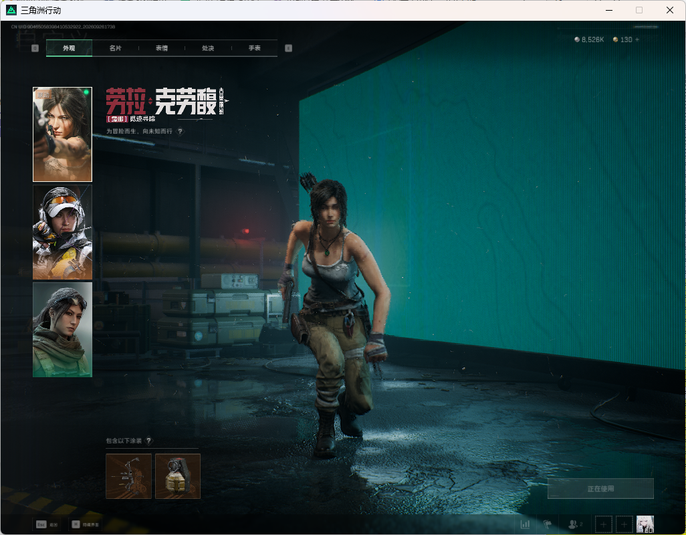Open the statistics bar chart icon
The width and height of the screenshot is (686, 535).
point(525,524)
